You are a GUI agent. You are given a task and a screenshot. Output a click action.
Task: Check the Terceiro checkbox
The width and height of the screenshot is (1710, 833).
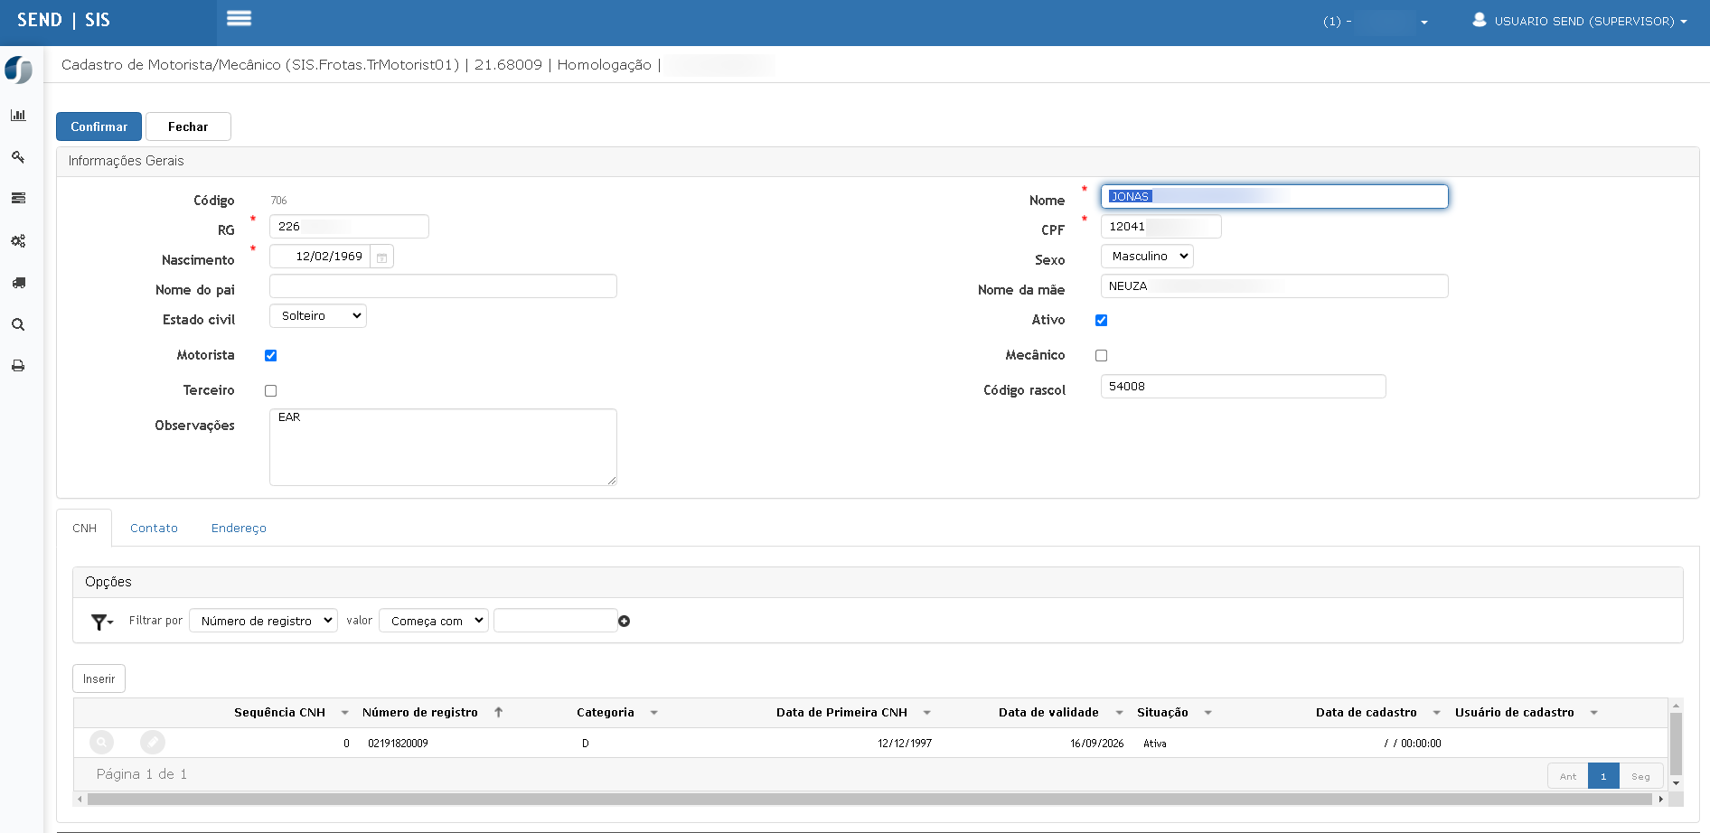(x=270, y=390)
